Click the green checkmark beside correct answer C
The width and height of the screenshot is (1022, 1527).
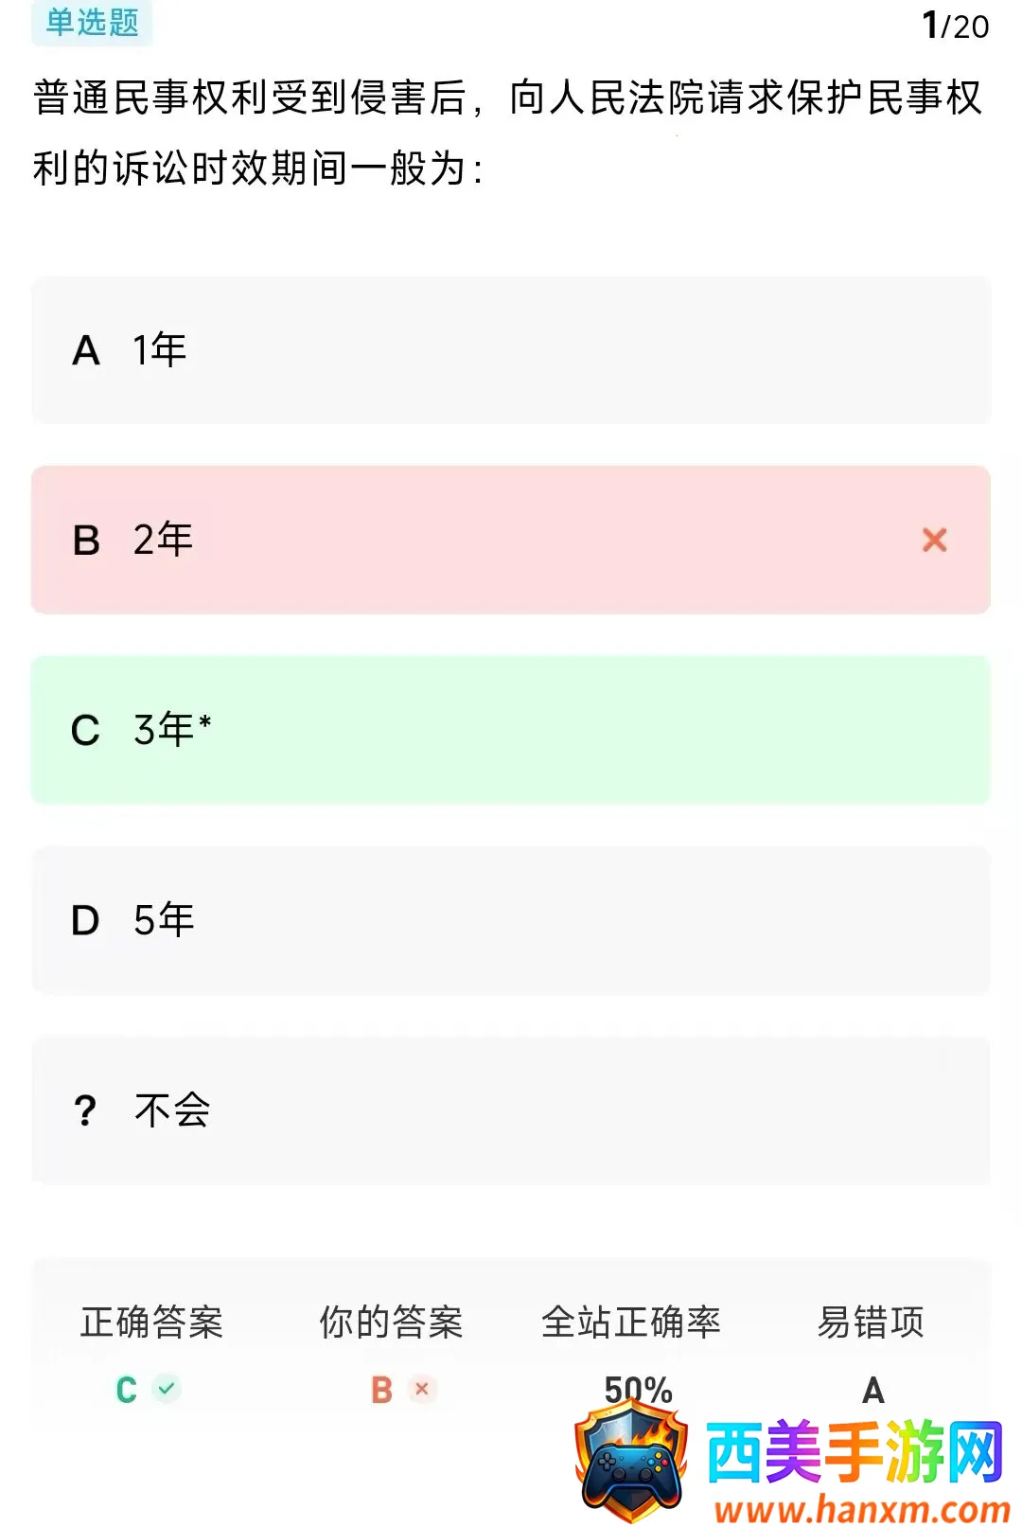coord(167,1389)
